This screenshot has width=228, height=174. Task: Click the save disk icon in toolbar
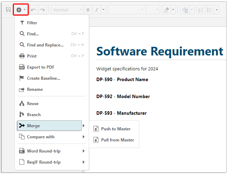pyautogui.click(x=8, y=10)
